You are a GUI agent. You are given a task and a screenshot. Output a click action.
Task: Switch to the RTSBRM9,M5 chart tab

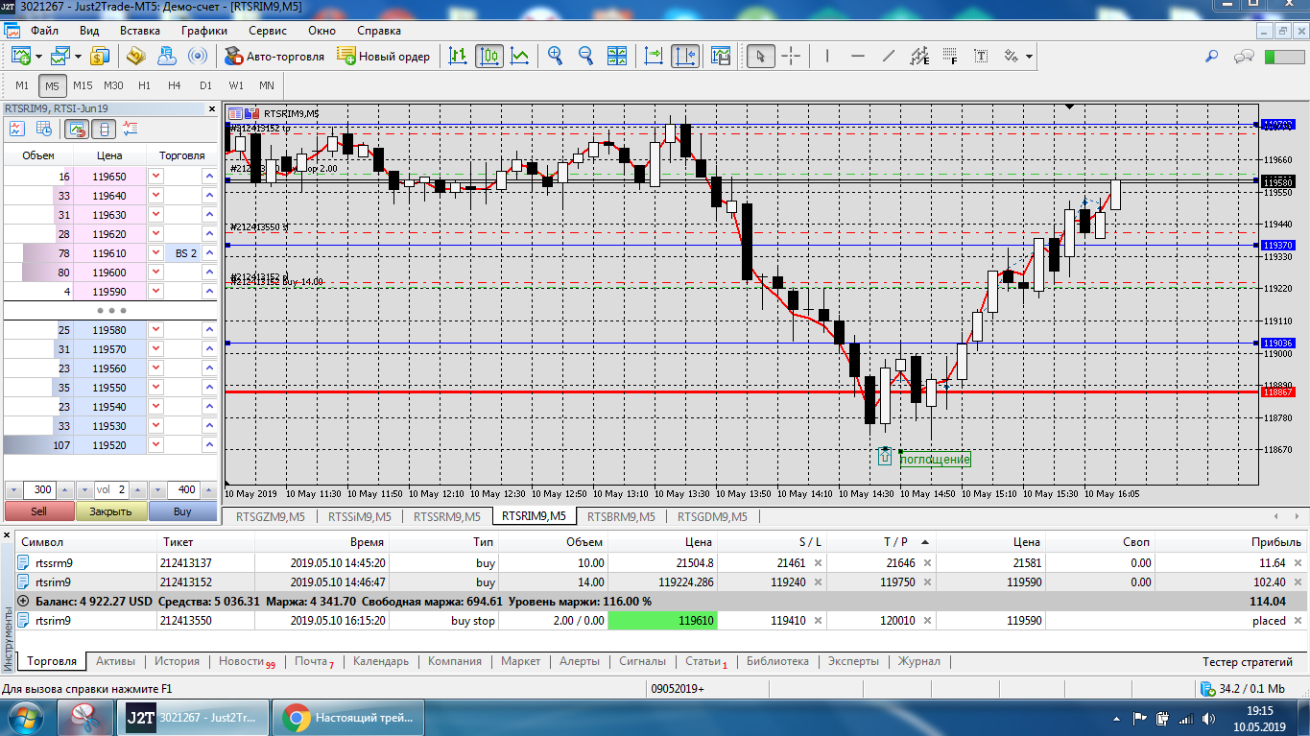pyautogui.click(x=619, y=516)
